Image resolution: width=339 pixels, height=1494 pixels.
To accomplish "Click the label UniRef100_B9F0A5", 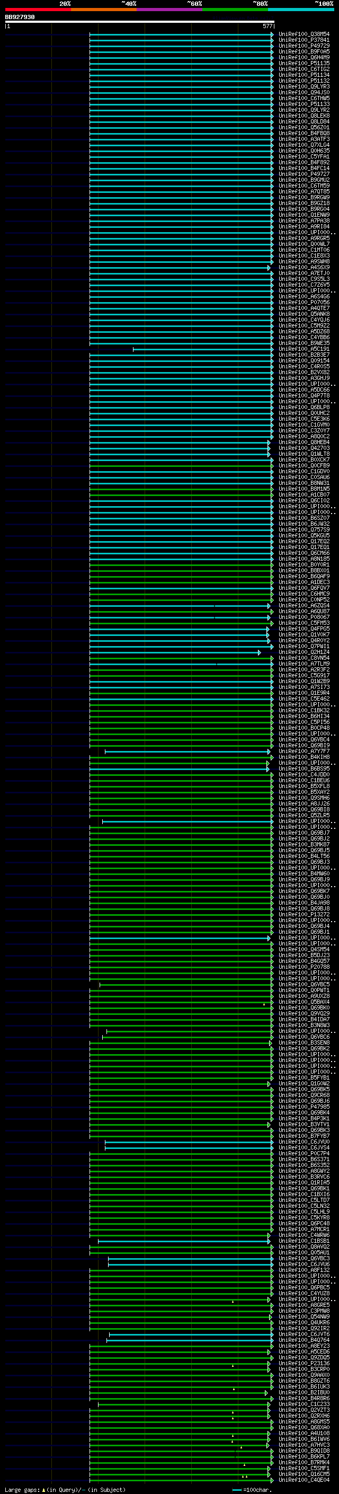I will tap(304, 51).
